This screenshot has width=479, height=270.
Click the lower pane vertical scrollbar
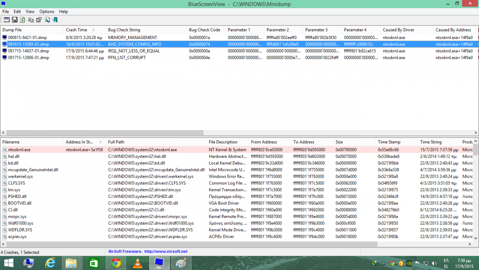coord(476,191)
